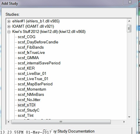The width and height of the screenshot is (140, 134).
Task: Click the horizontal scrollbar left arrow
Action: pos(8,122)
